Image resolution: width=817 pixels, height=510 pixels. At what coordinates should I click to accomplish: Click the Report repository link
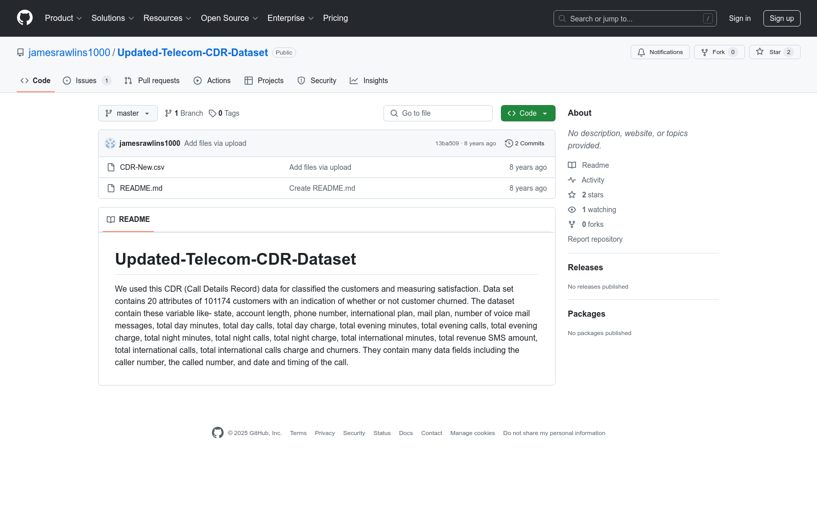(x=595, y=239)
